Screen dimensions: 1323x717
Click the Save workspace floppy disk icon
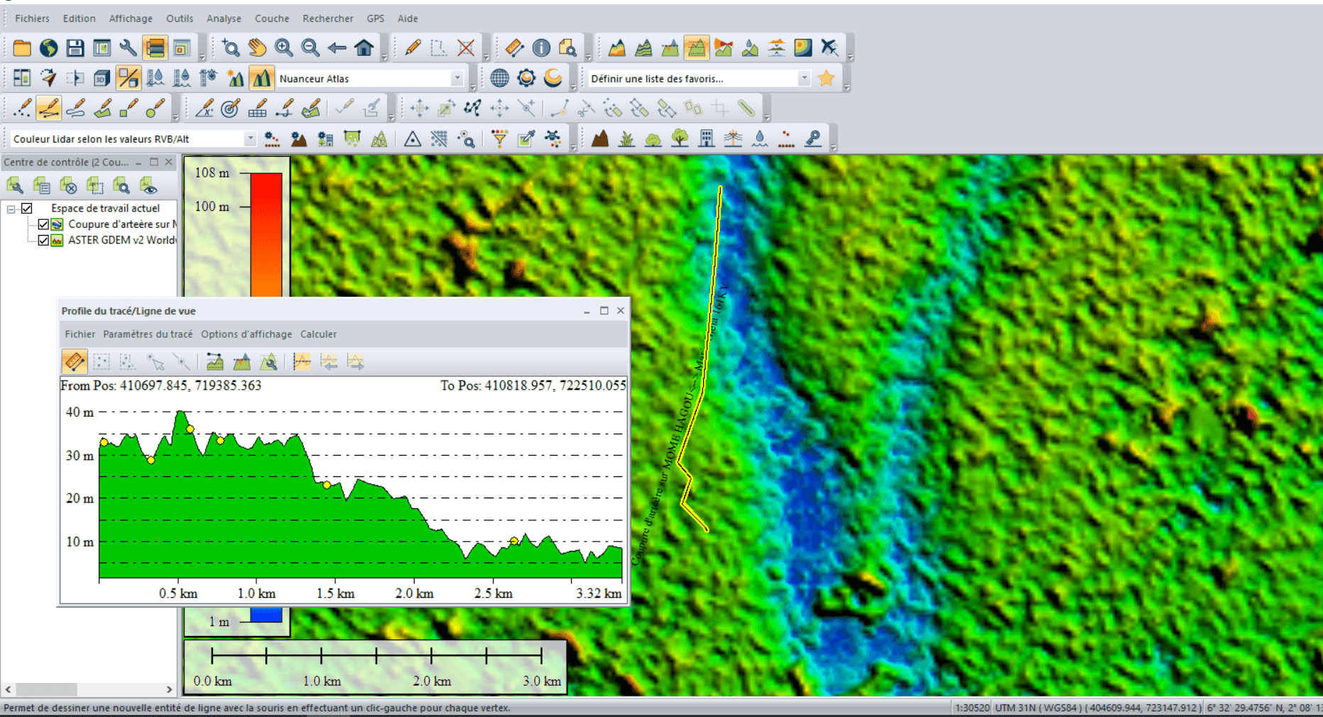[x=75, y=48]
